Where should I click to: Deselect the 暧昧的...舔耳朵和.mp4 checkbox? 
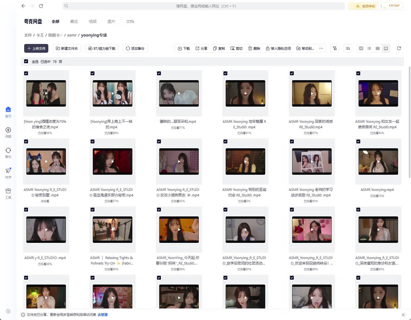(159, 73)
